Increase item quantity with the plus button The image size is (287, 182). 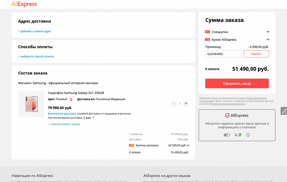coord(186,103)
